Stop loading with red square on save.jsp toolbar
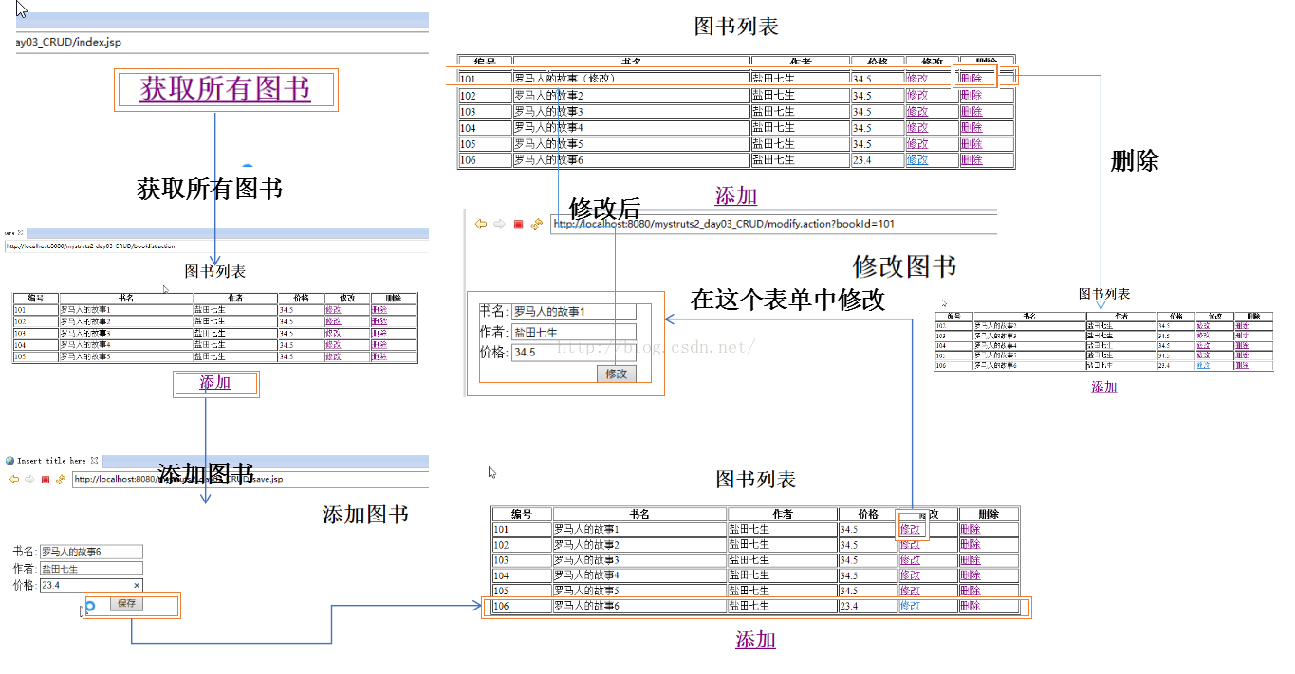 tap(45, 480)
